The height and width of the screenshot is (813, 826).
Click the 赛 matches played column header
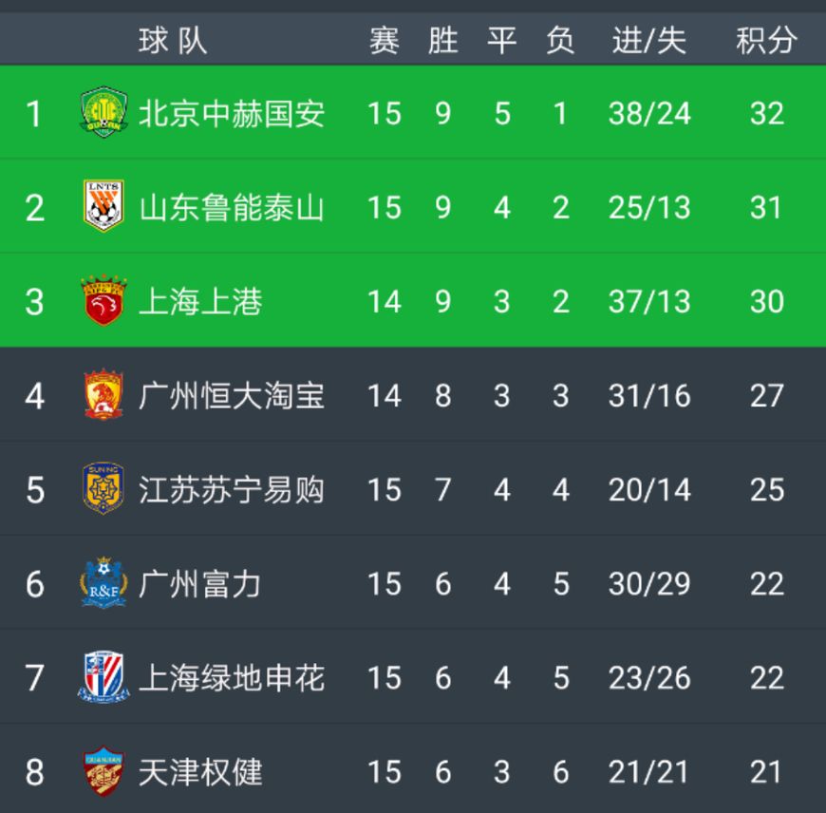click(x=384, y=40)
